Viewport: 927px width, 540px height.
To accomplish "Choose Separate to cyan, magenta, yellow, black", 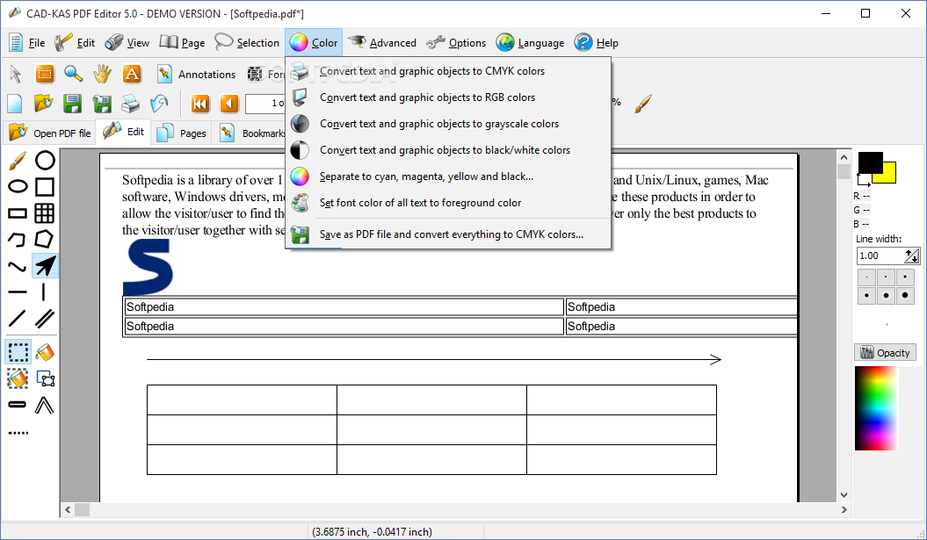I will [x=447, y=176].
